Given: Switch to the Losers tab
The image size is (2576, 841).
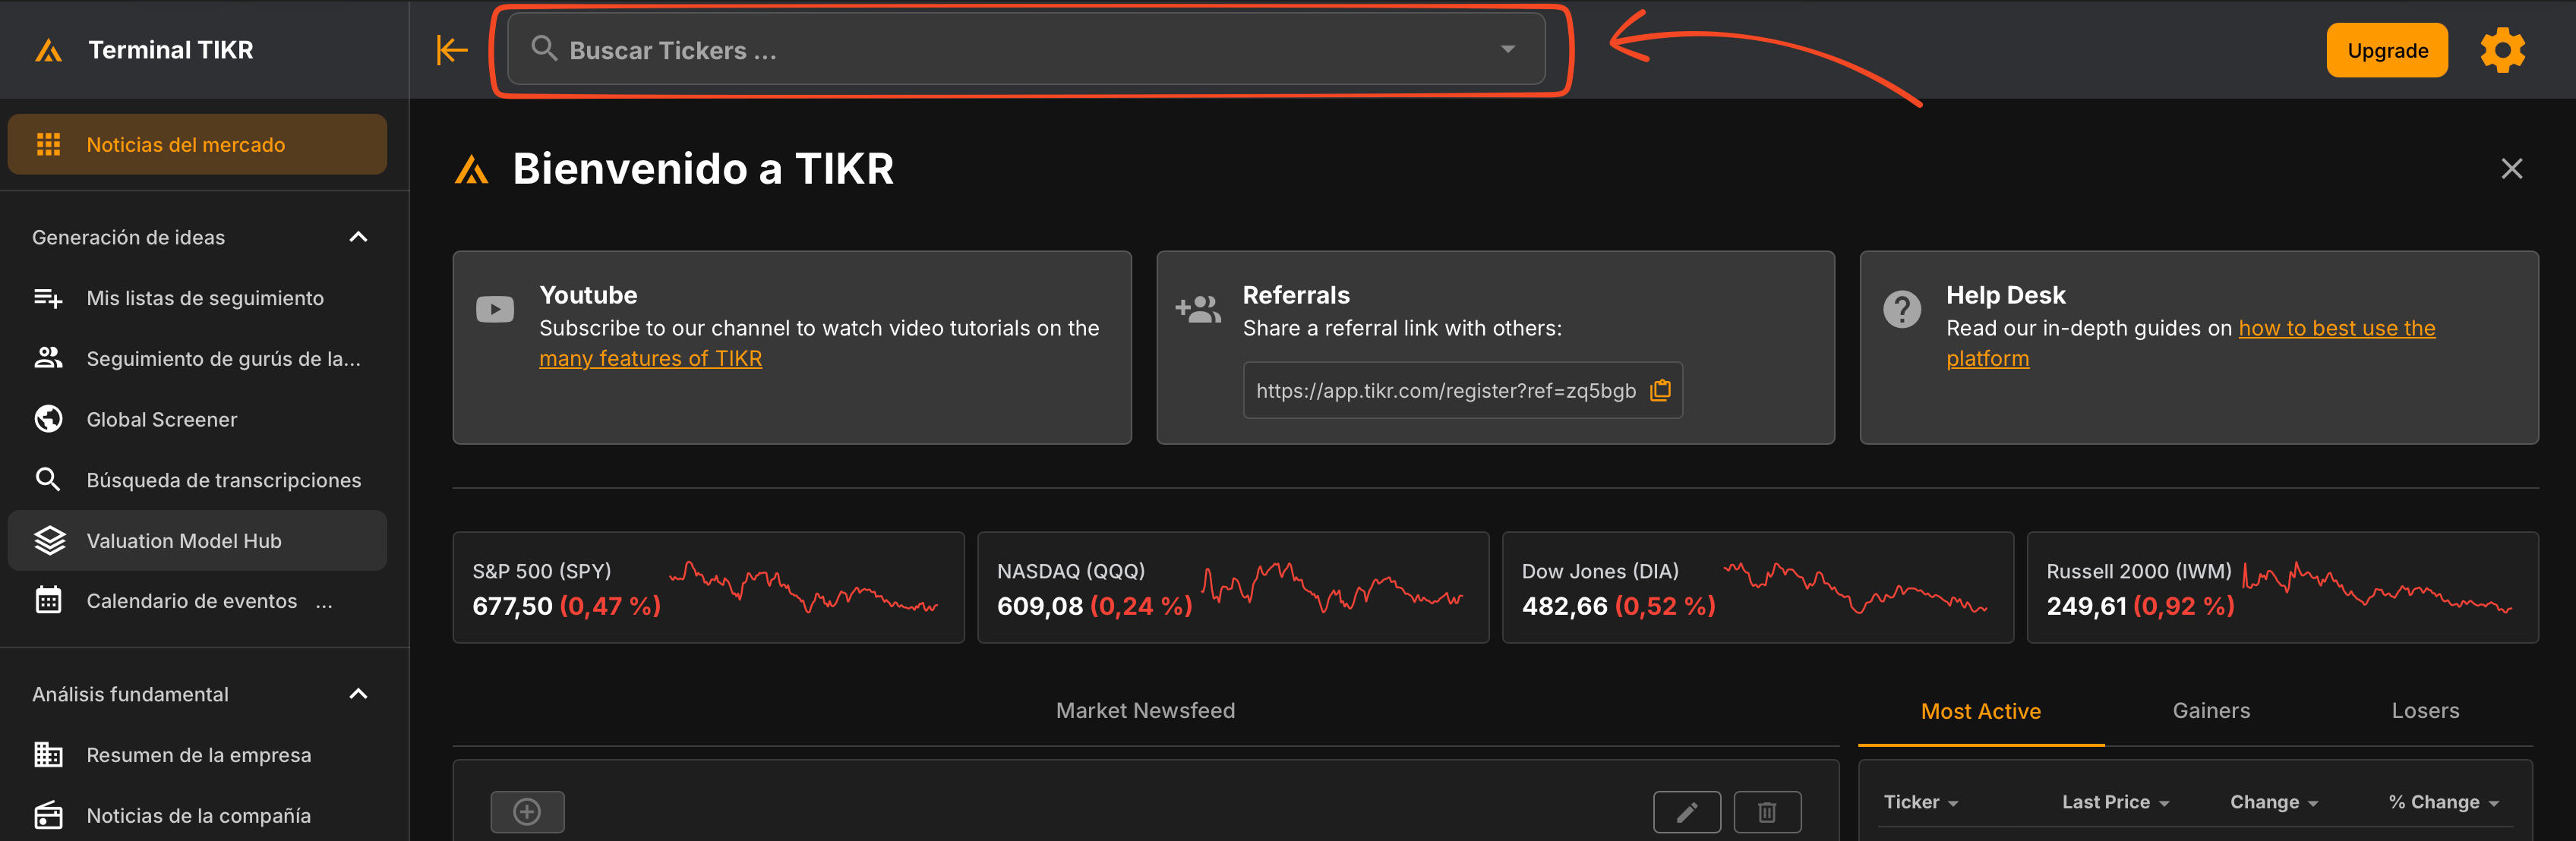Looking at the screenshot, I should 2424,711.
